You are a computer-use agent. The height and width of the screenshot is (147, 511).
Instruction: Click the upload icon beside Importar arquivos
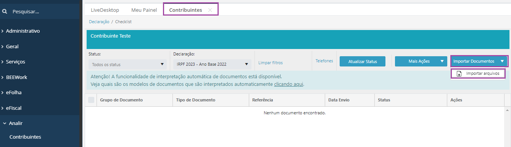[x=459, y=74]
